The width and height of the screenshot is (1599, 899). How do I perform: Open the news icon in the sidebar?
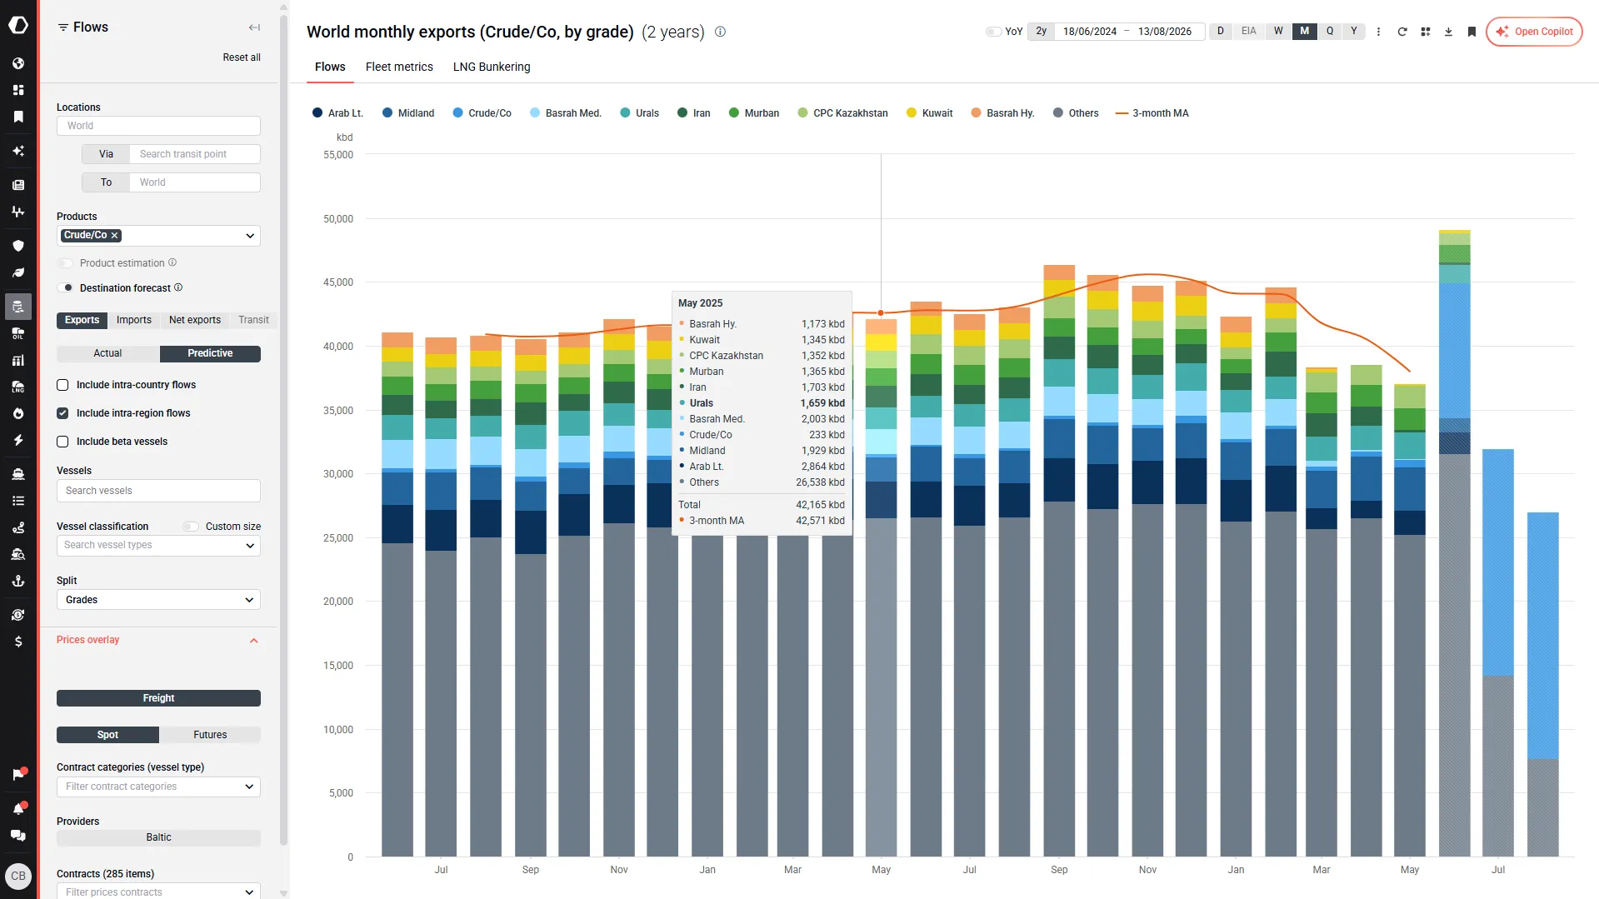click(18, 185)
